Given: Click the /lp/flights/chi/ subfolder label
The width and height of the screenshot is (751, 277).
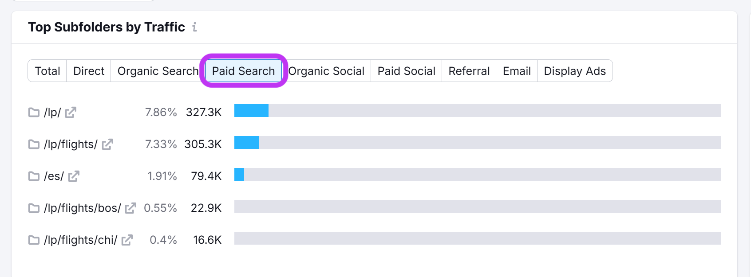Looking at the screenshot, I should [81, 239].
